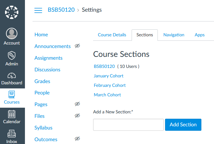The image size is (214, 144).
Task: Go to the Dashboard via the gauge icon
Action: point(12,76)
